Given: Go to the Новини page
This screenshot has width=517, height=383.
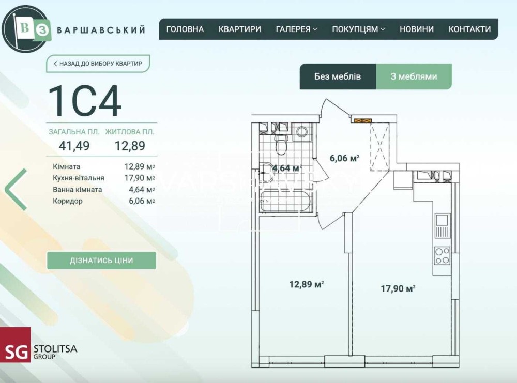Looking at the screenshot, I should tap(416, 29).
